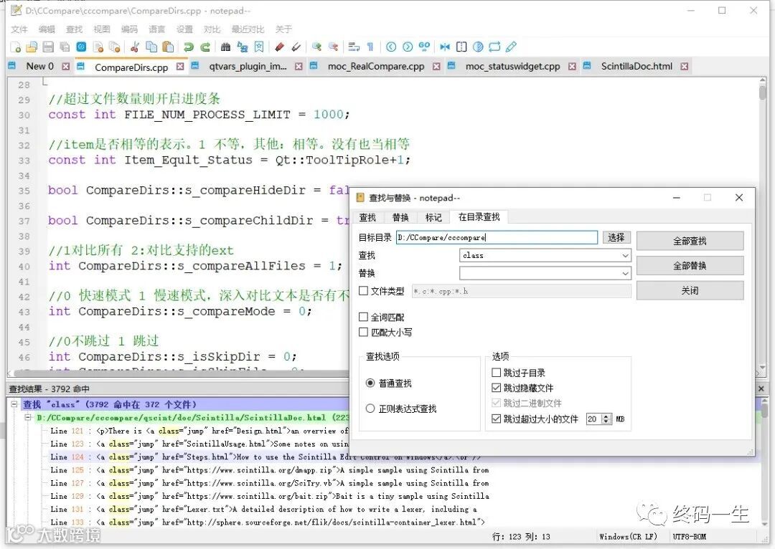Click the editor vertical scrollbar thumb
775x549 pixels.
(763, 92)
